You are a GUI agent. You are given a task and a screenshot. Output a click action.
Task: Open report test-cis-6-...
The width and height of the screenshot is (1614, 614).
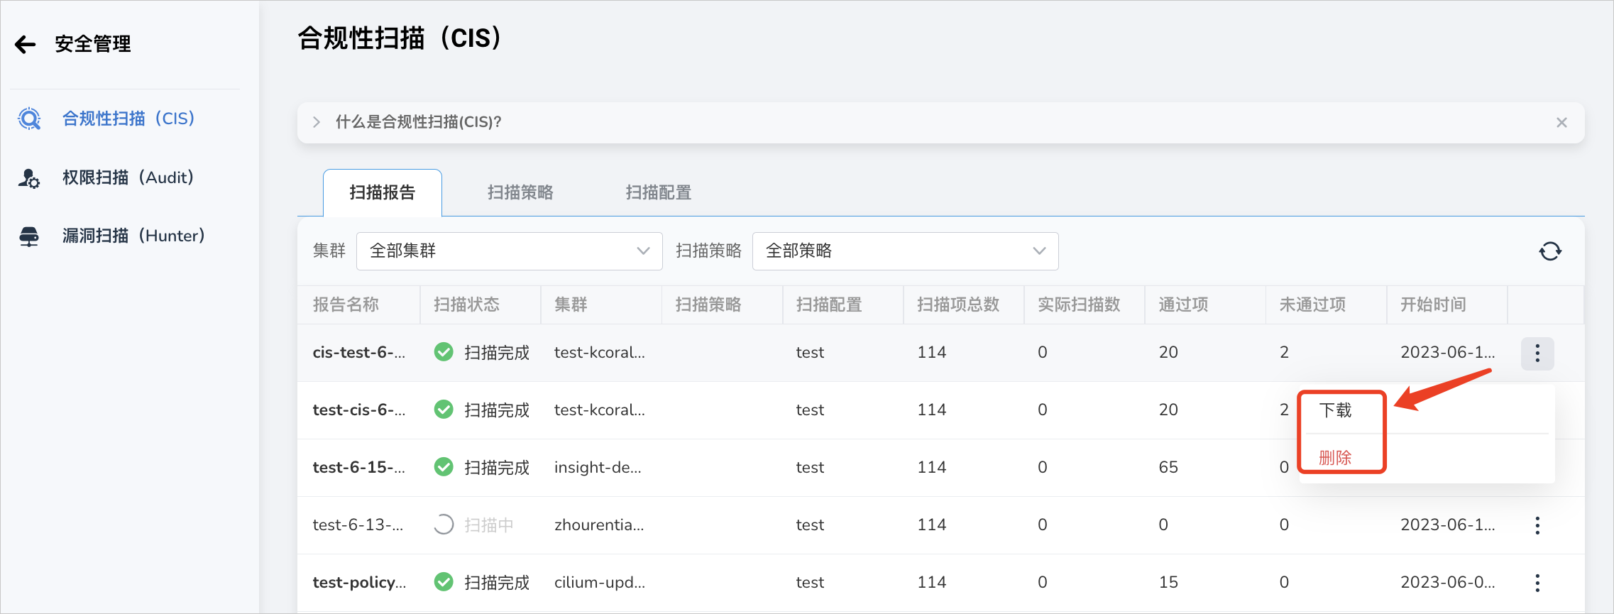tap(359, 410)
